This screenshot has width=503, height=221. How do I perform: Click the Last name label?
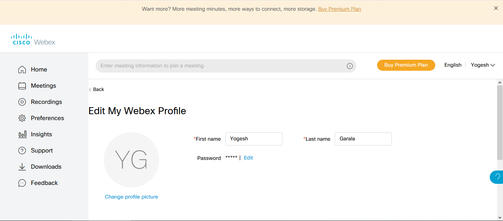click(318, 139)
